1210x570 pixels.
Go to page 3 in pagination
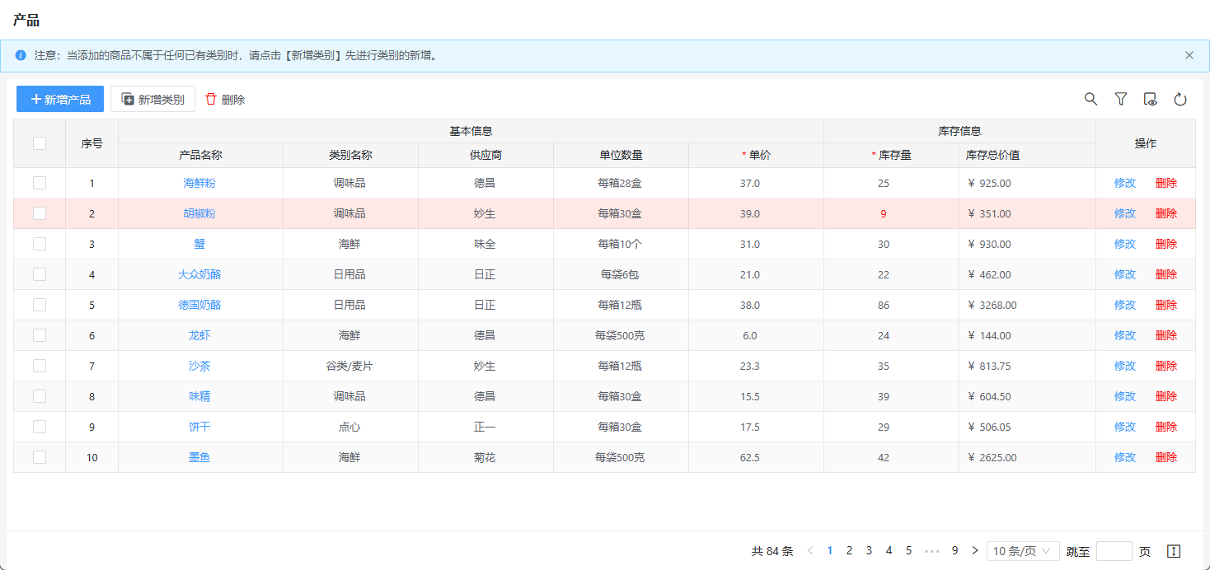(x=869, y=551)
